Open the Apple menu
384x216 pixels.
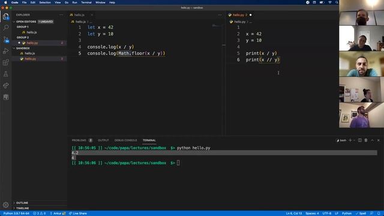click(5, 2)
